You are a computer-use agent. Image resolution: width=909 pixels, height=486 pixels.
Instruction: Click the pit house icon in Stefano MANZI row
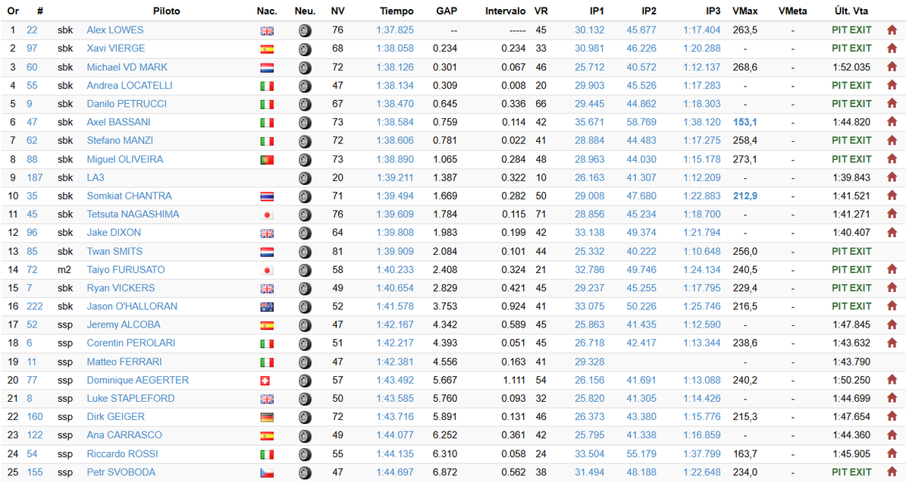(x=892, y=140)
